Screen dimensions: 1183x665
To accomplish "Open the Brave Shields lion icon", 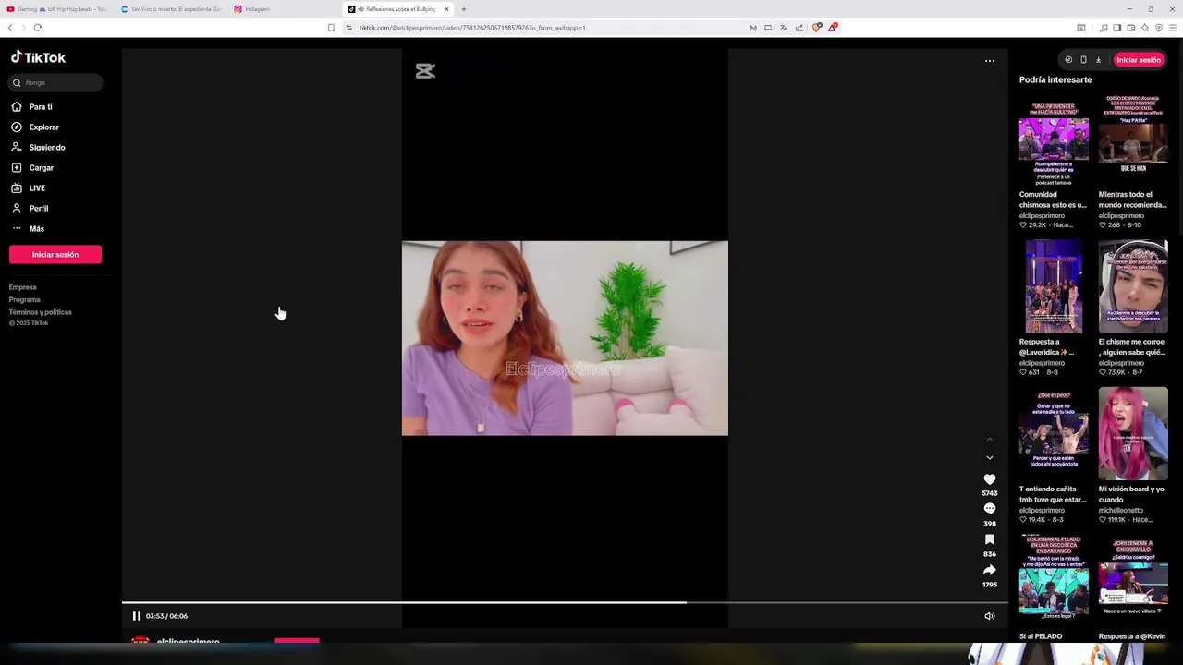I will click(816, 28).
